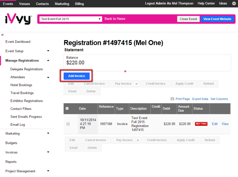Open Exhibitor Registrations in sidebar
The image size is (238, 177).
click(x=26, y=101)
